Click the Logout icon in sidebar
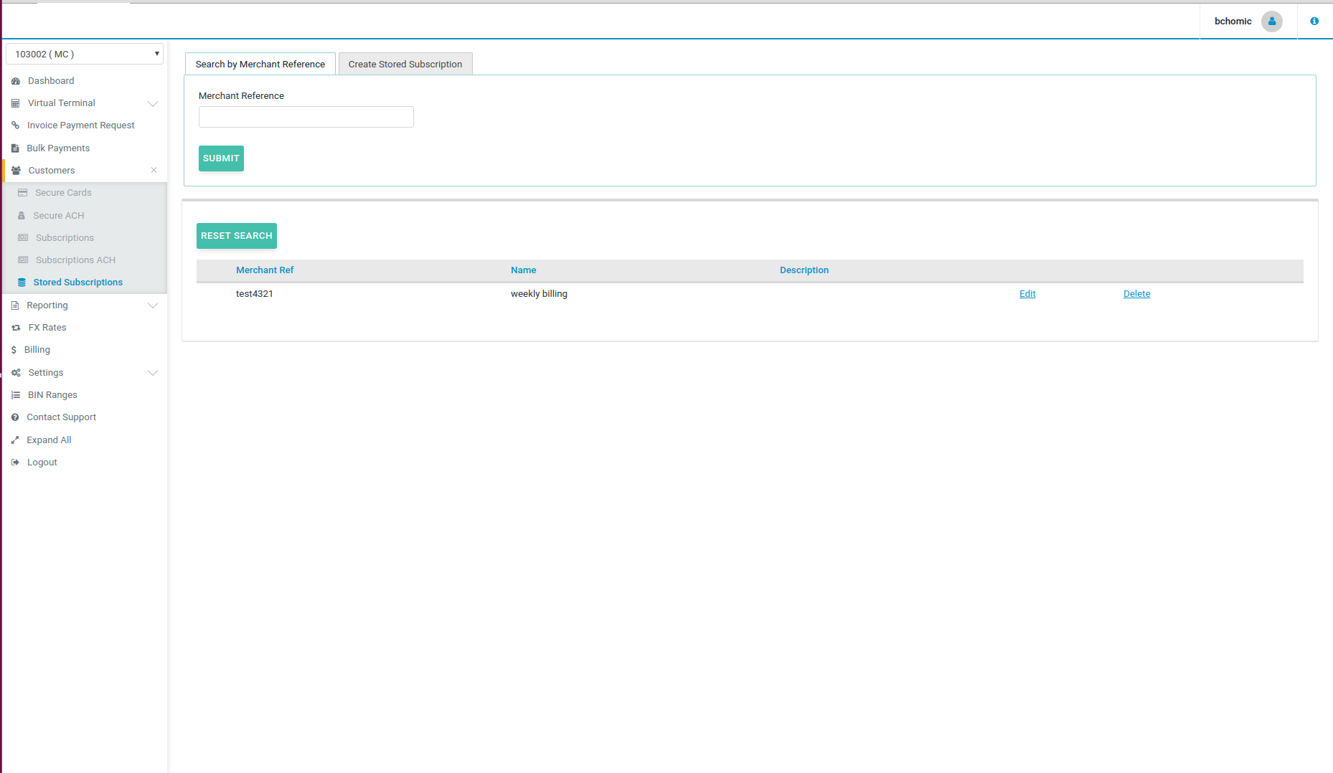This screenshot has height=773, width=1333. click(15, 463)
